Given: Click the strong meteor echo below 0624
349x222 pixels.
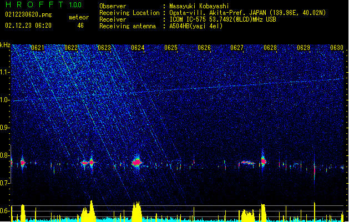Looking at the screenshot, I should pos(137,163).
